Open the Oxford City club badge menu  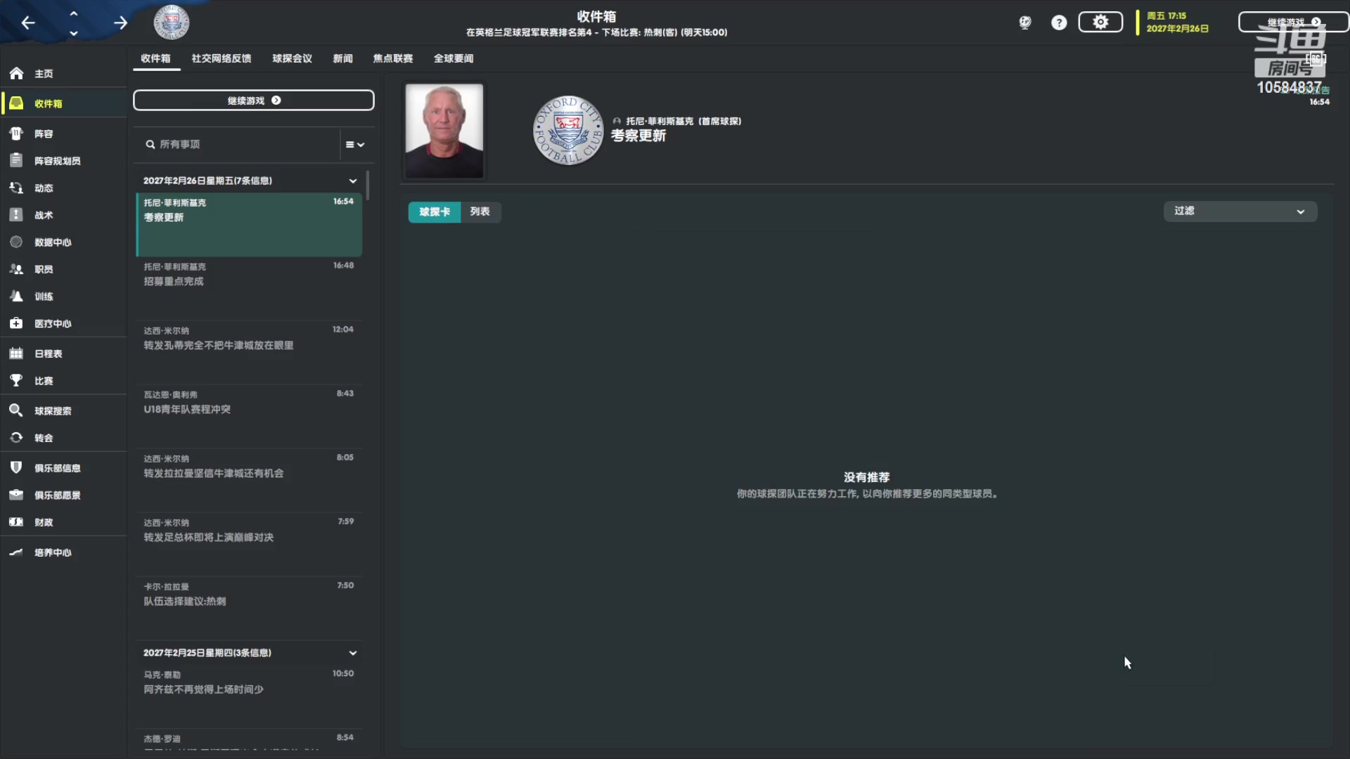pyautogui.click(x=172, y=22)
